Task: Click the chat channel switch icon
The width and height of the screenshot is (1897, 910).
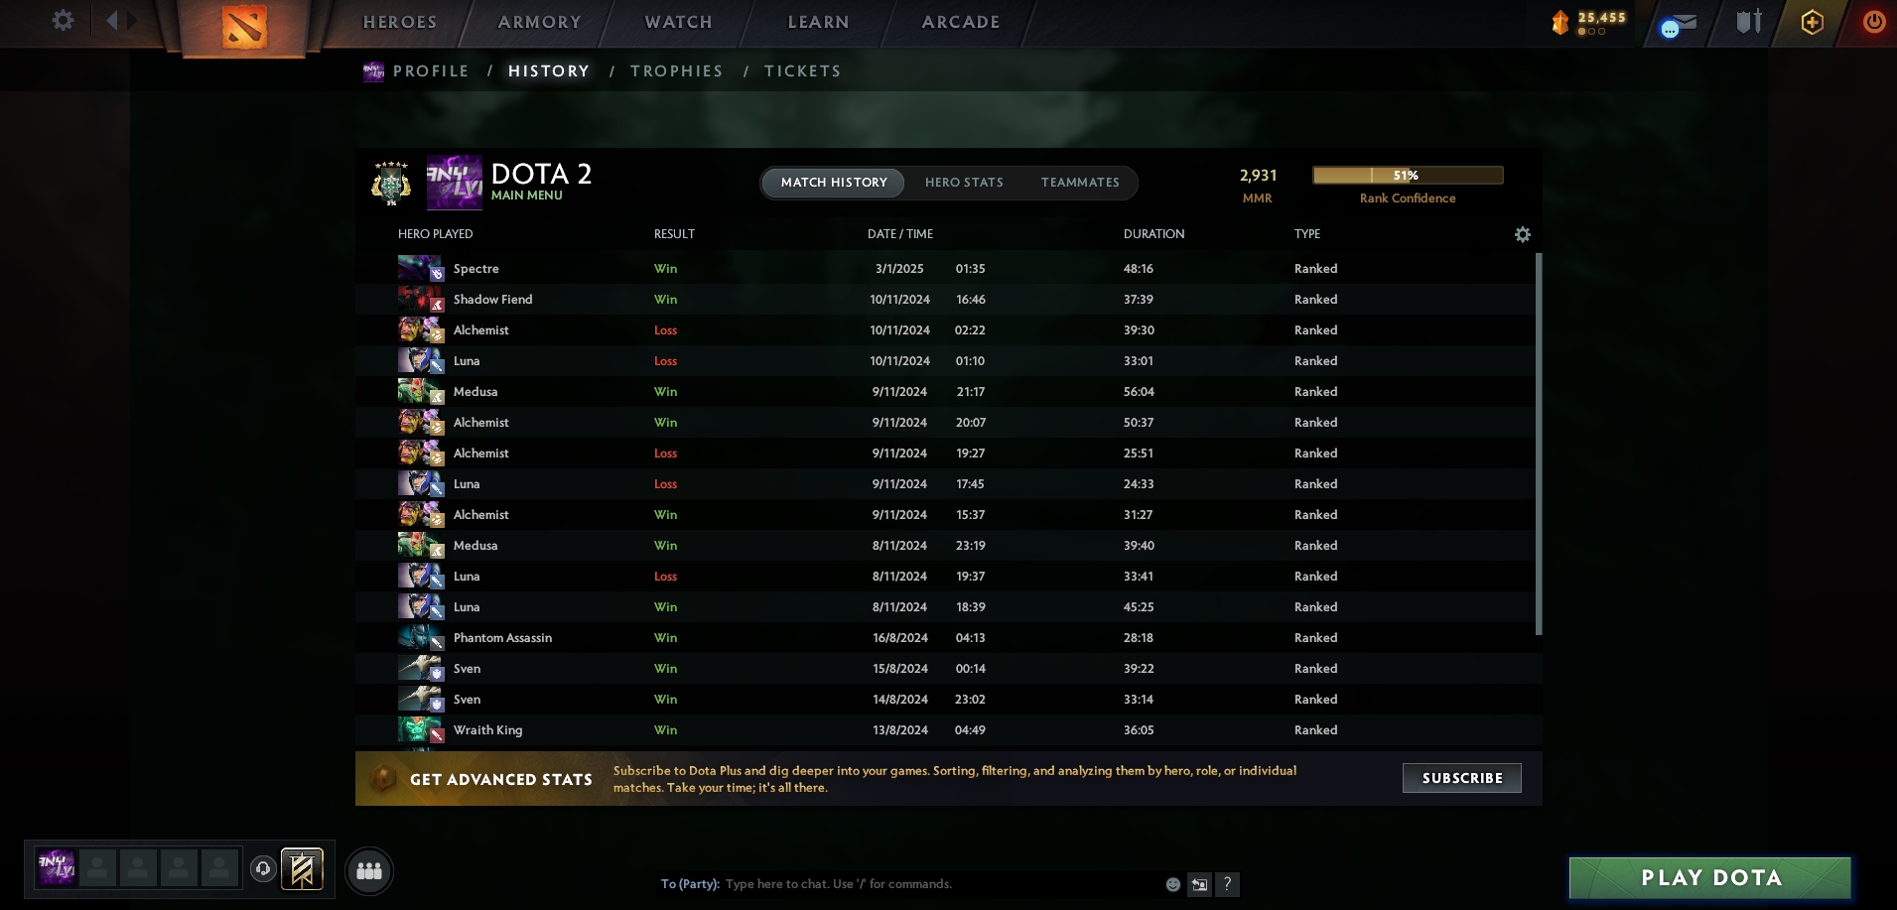Action: [x=1199, y=884]
